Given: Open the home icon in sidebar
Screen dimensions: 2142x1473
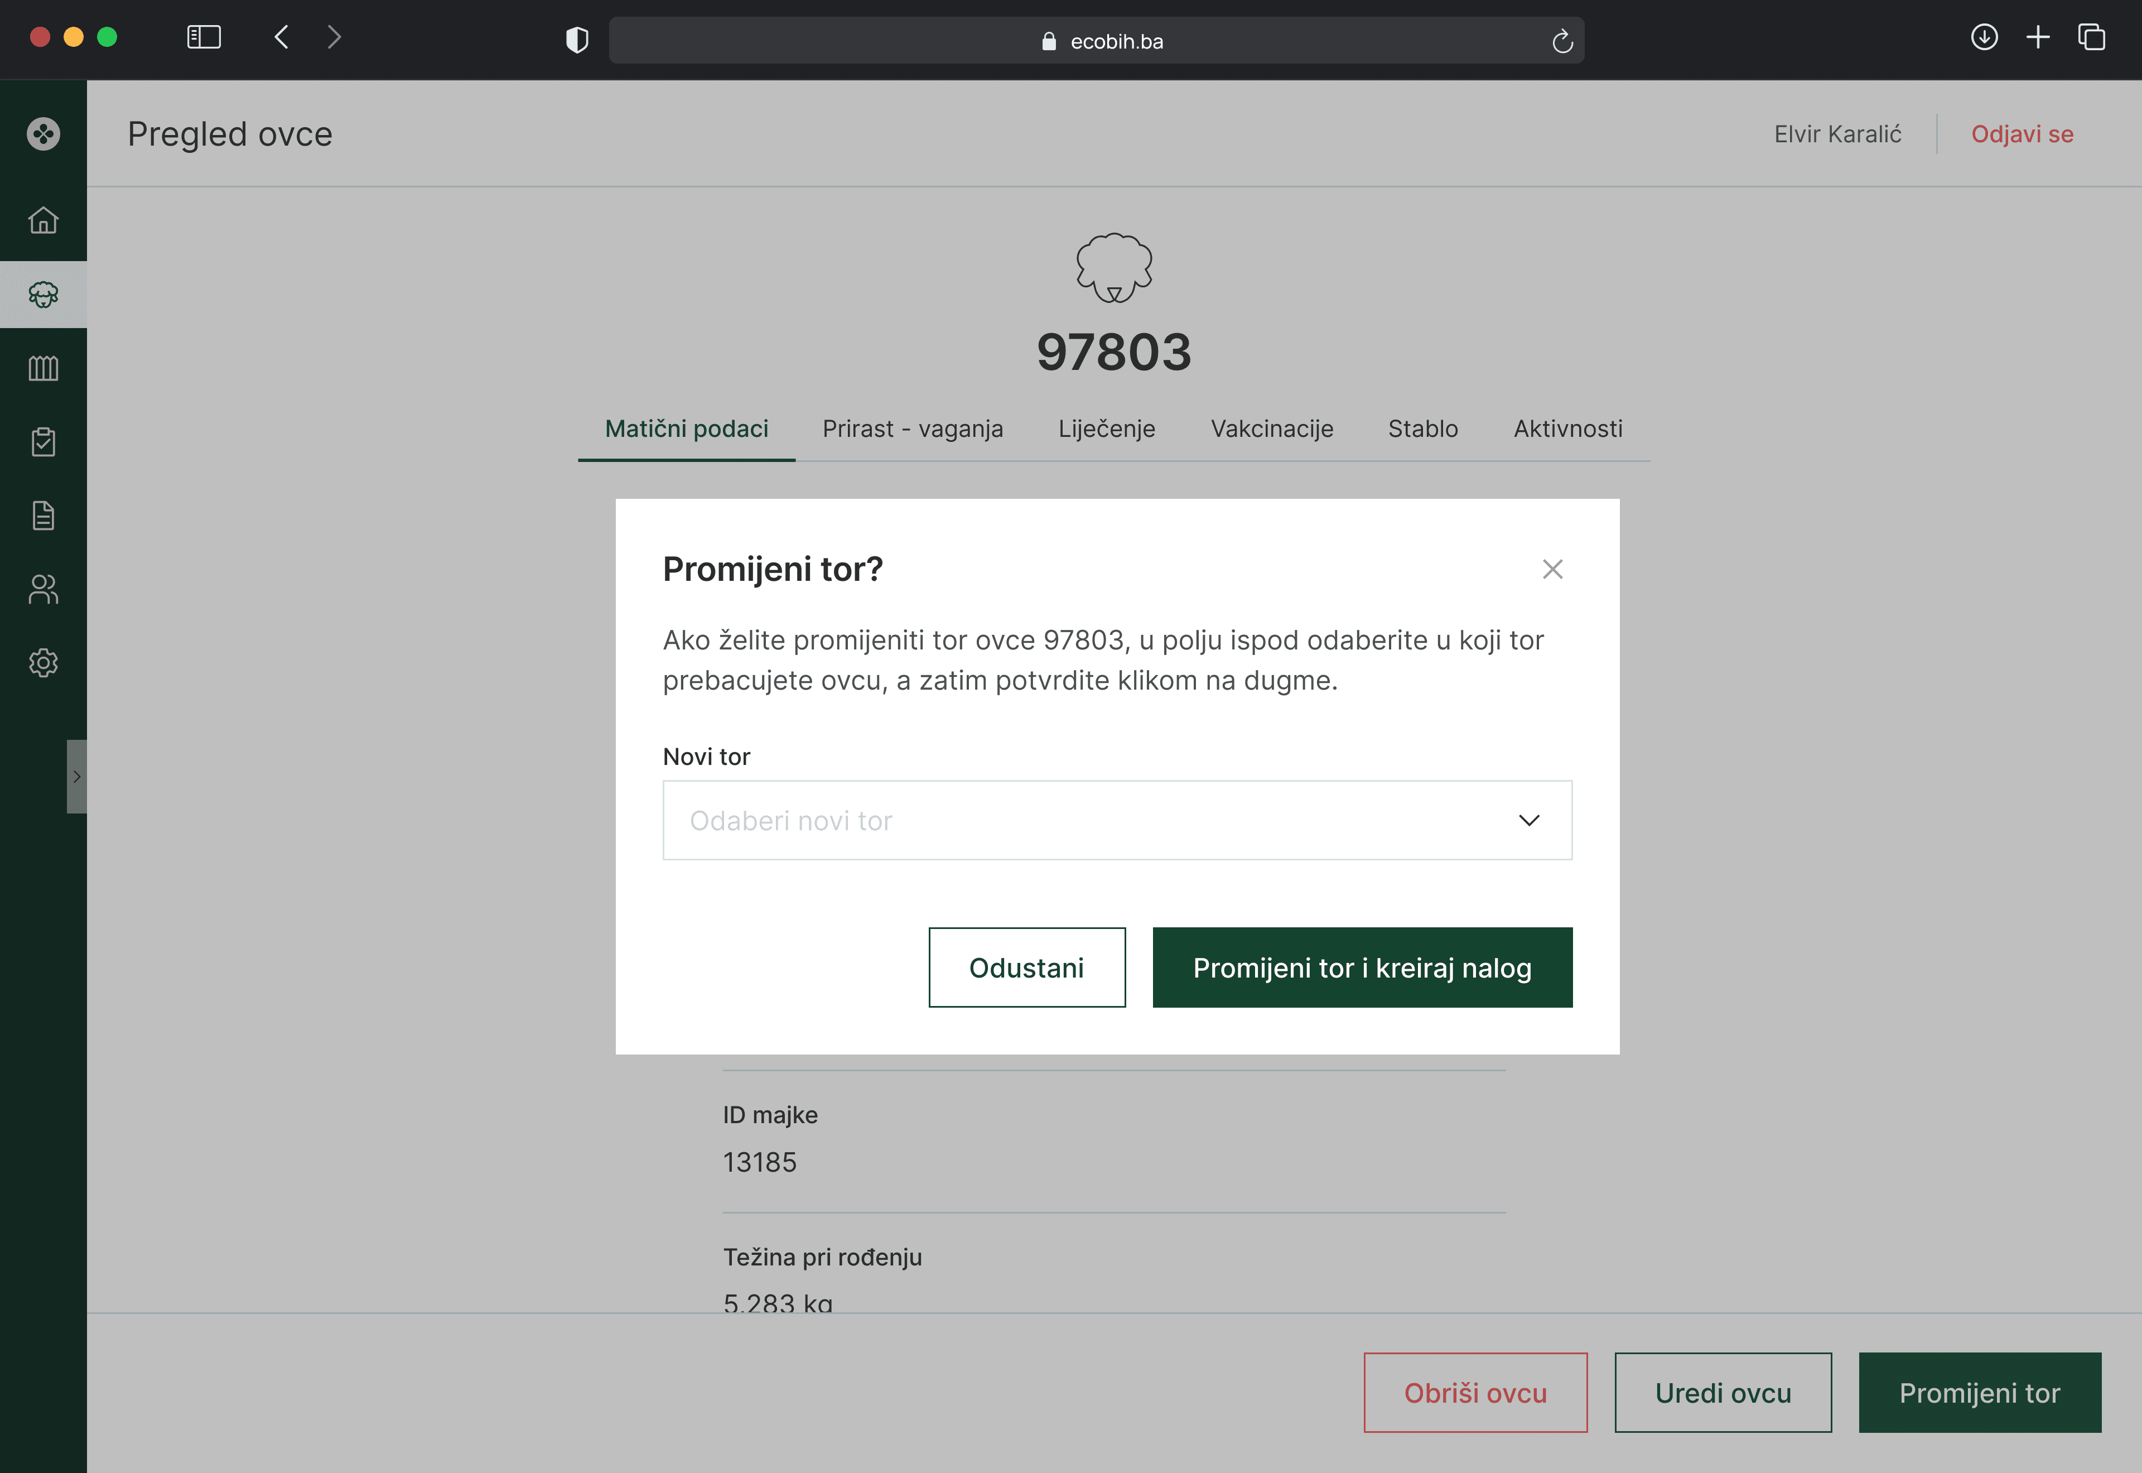Looking at the screenshot, I should coord(44,220).
